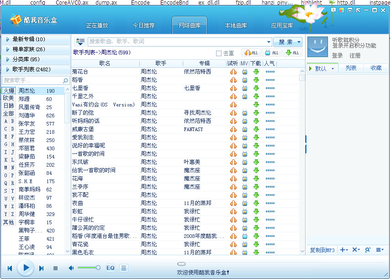
Task: Stop playback with the stop button
Action: click(x=55, y=268)
